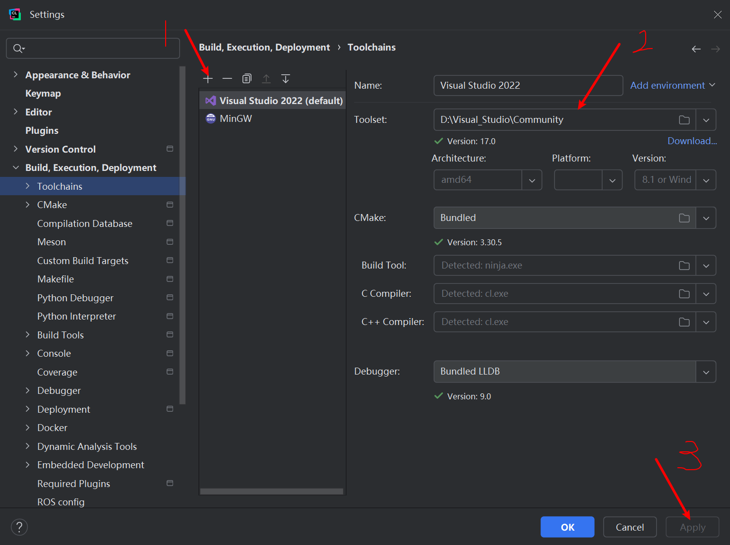Select MinGW toolchain in the list
Viewport: 730px width, 545px height.
[x=236, y=118]
